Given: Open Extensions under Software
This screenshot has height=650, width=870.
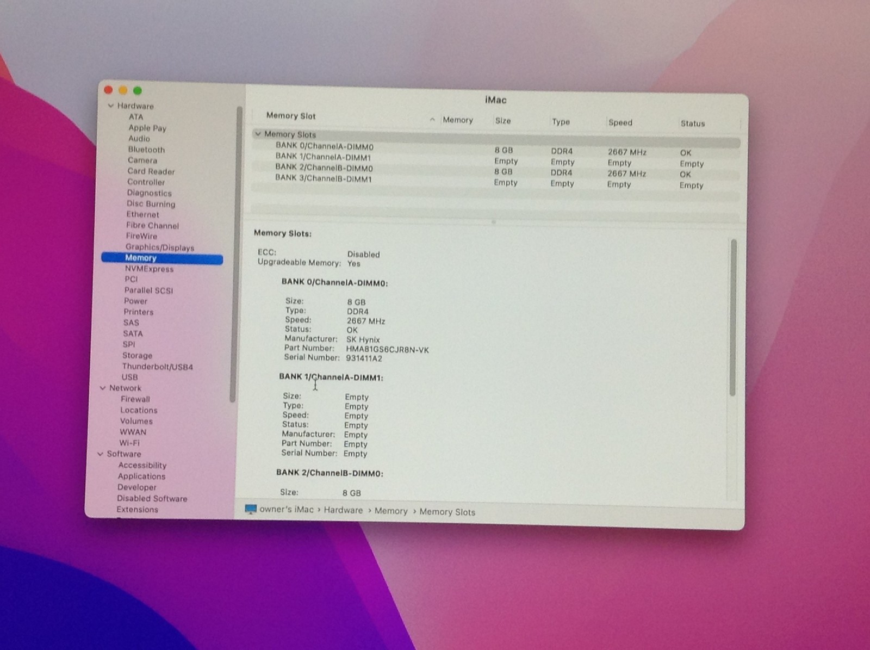Looking at the screenshot, I should coord(137,510).
